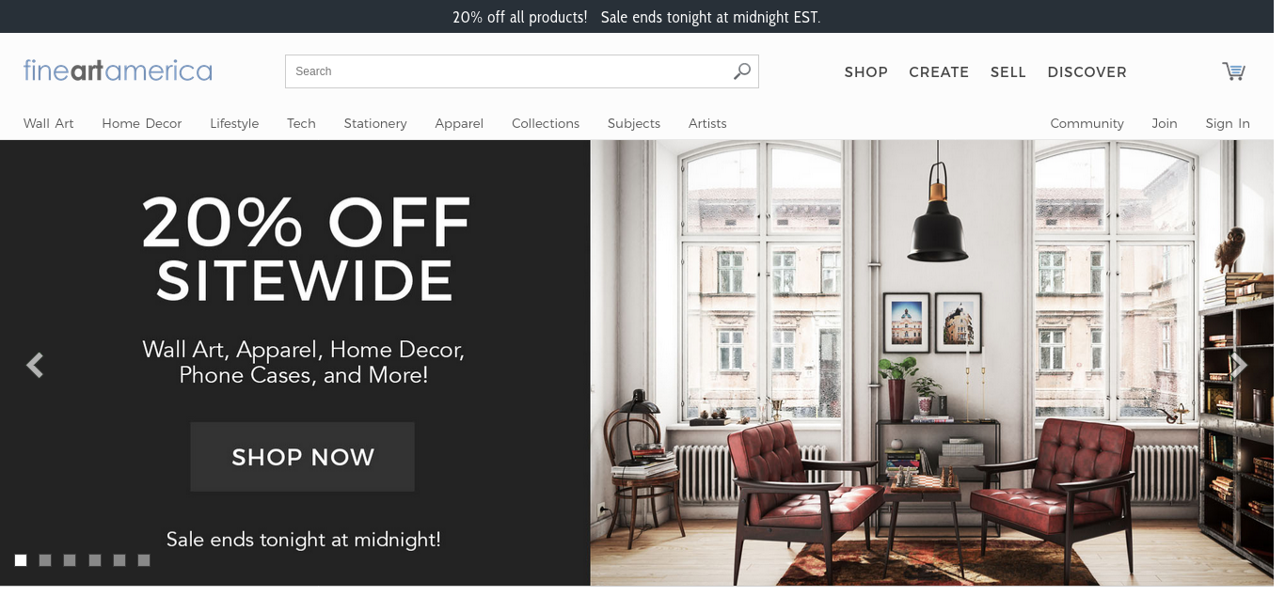Open the SHOP dropdown menu
This screenshot has width=1285, height=612.
[866, 72]
